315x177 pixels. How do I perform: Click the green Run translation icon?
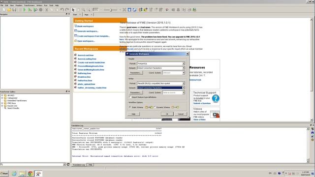click(25, 10)
